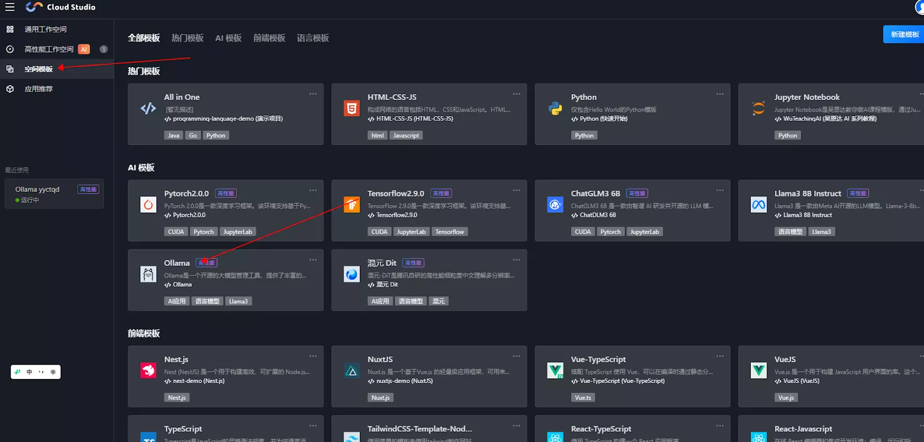Click the Vue-TypeScript logo icon
The width and height of the screenshot is (924, 442).
click(555, 370)
